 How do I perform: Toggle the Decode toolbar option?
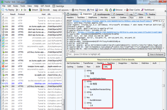[x=45, y=10]
